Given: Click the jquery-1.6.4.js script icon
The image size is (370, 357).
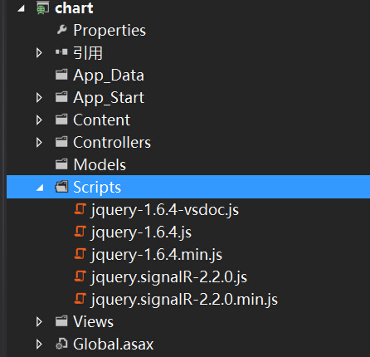Looking at the screenshot, I should (80, 232).
